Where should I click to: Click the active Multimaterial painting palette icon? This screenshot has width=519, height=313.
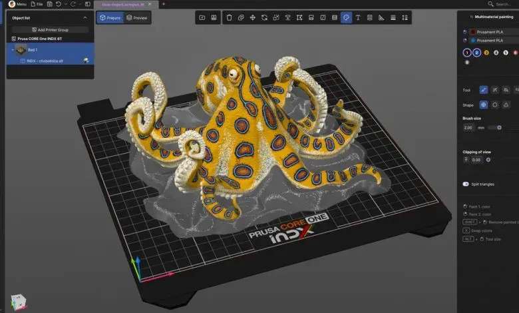[346, 17]
